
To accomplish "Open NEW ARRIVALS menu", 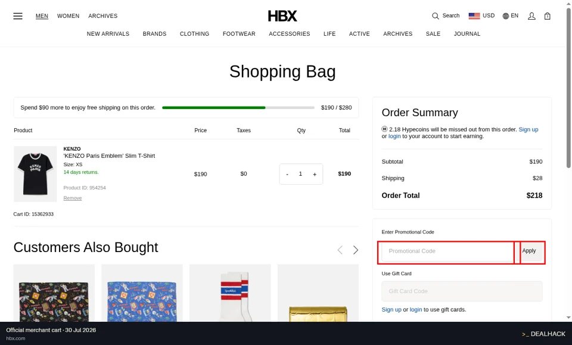I will [108, 34].
